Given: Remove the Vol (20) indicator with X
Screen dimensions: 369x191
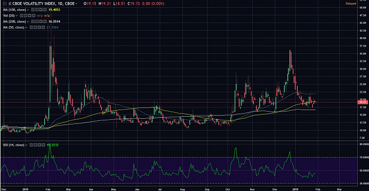Looking at the screenshot, I should click(x=34, y=16).
